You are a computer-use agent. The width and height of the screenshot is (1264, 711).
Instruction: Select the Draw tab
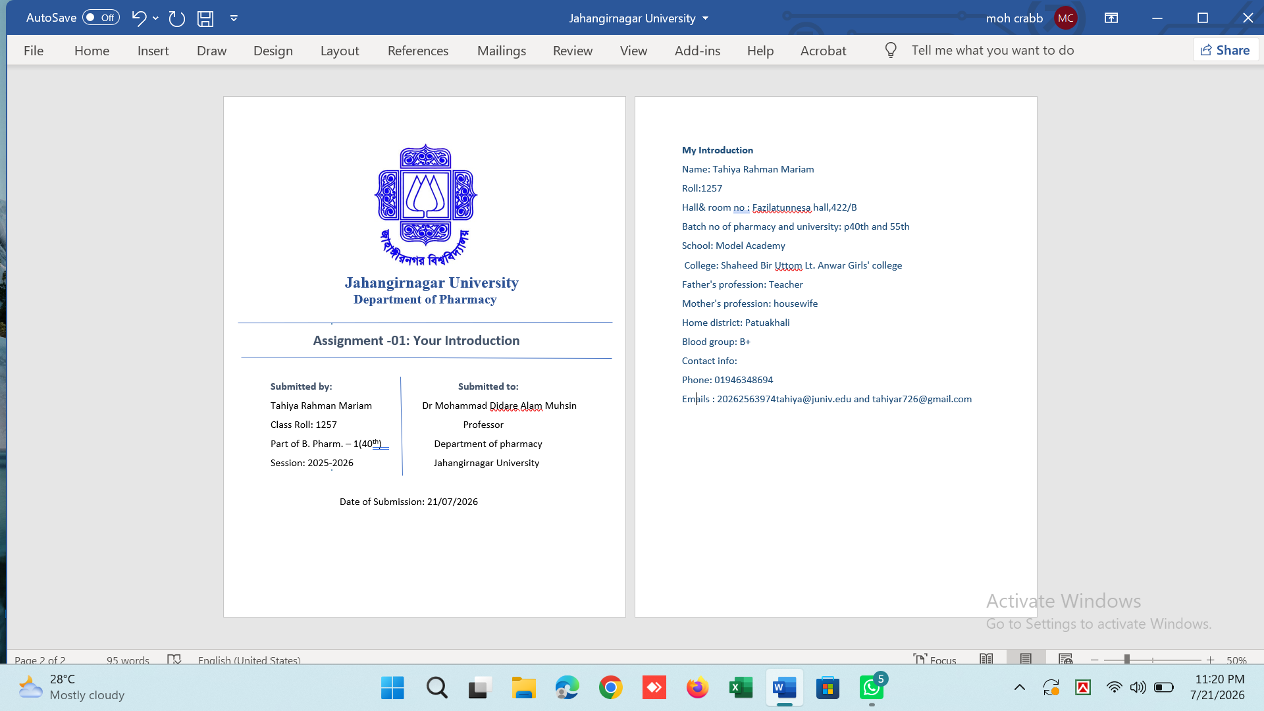click(211, 51)
